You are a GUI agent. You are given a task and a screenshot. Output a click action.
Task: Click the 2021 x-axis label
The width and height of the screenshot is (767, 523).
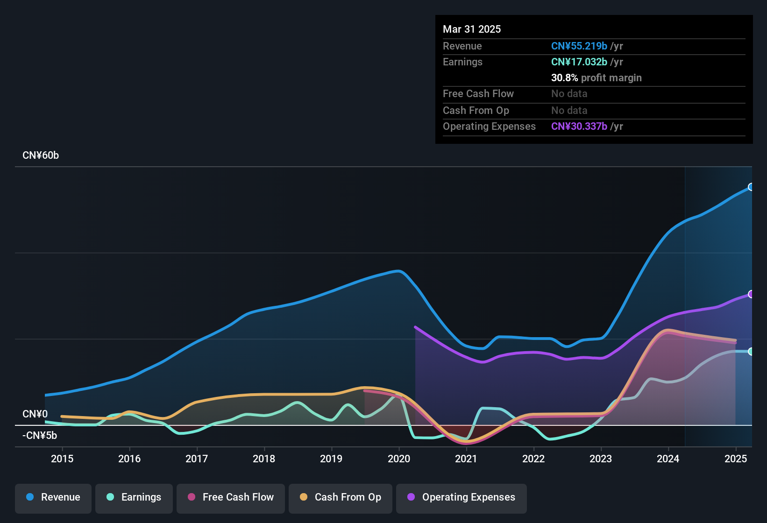tap(466, 459)
